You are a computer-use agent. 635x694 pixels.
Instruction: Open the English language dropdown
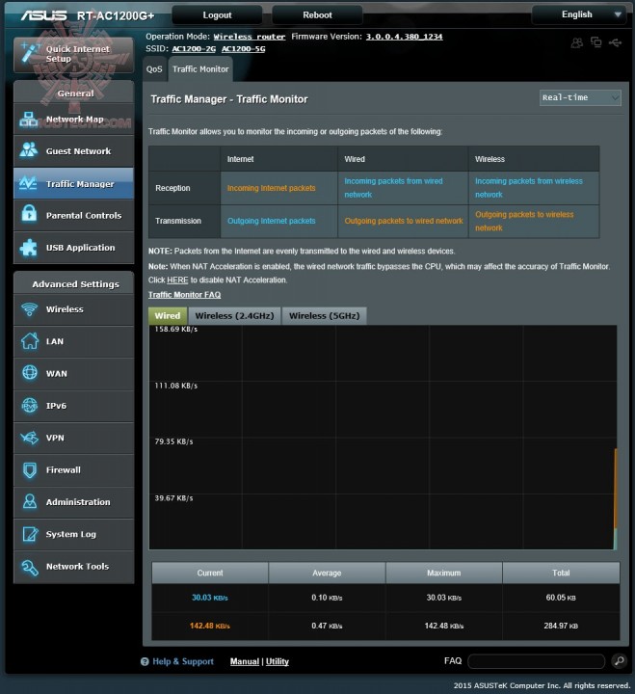(x=579, y=14)
